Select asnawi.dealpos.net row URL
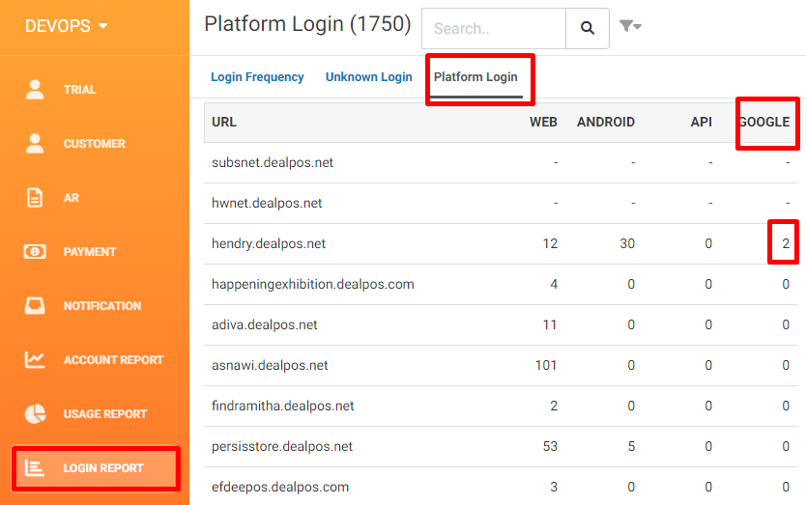This screenshot has width=806, height=505. 270,366
